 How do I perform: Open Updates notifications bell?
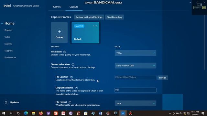click(6, 102)
